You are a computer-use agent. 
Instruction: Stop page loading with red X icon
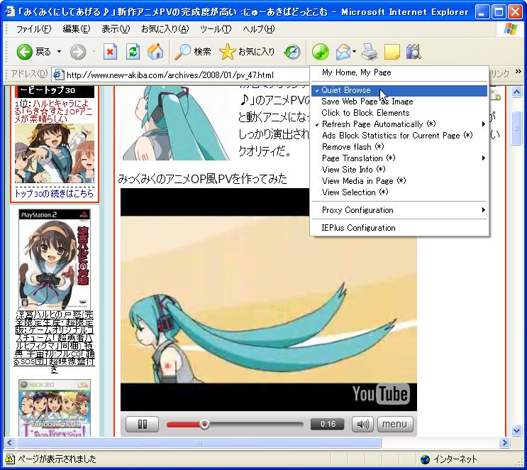110,52
